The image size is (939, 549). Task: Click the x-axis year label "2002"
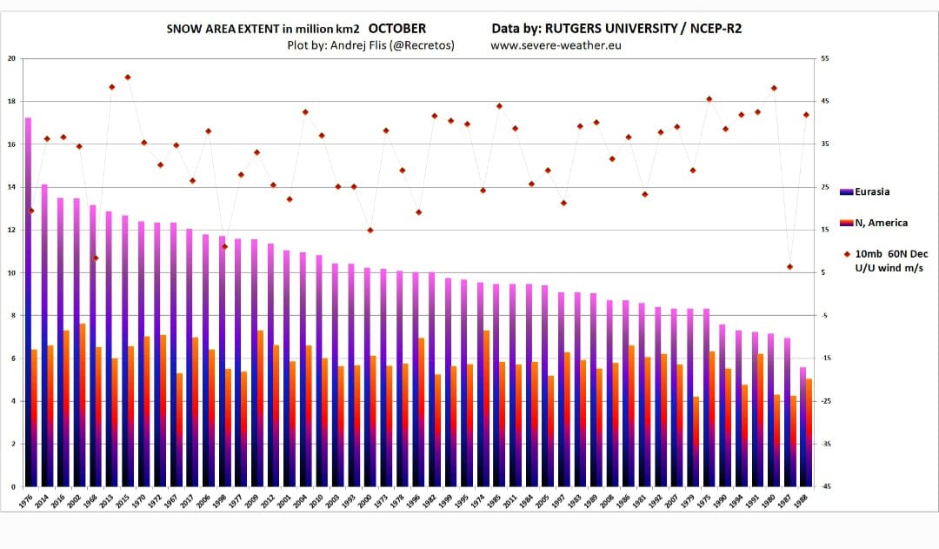coord(74,501)
